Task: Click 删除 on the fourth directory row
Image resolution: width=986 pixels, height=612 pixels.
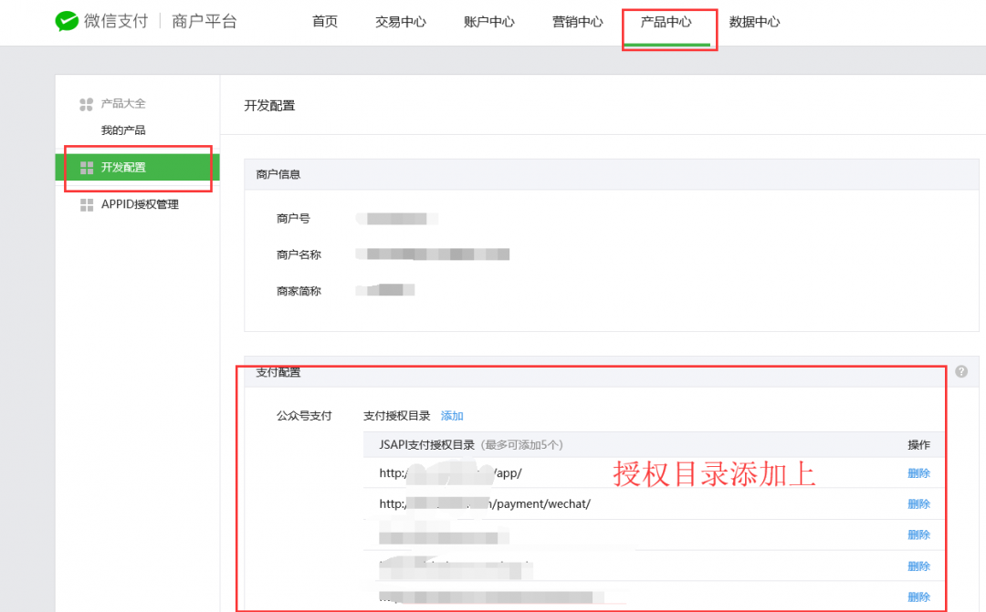Action: click(x=918, y=566)
